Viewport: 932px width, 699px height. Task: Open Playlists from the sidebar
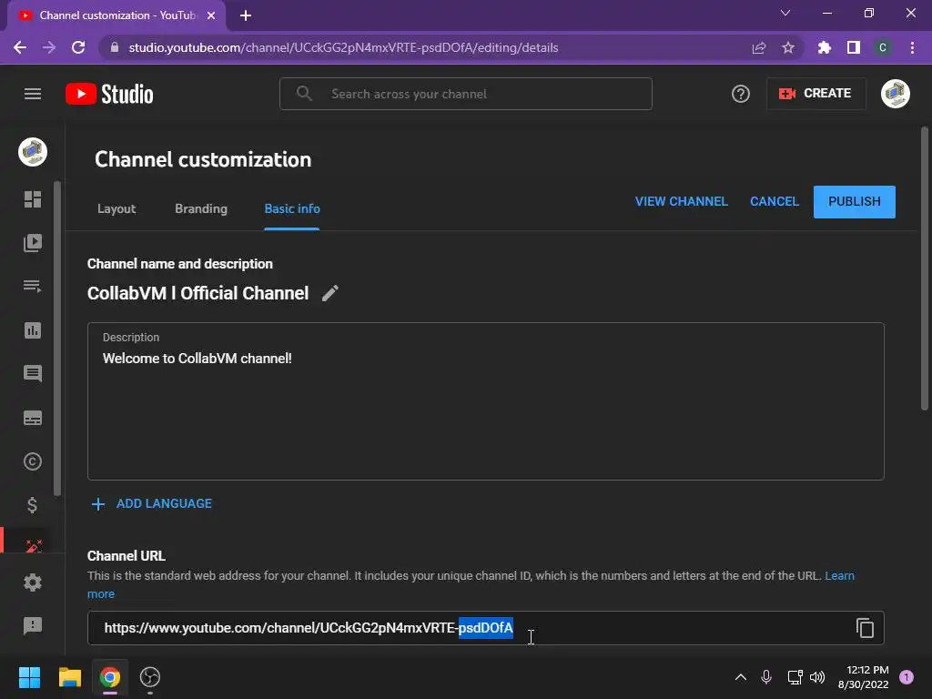tap(33, 286)
